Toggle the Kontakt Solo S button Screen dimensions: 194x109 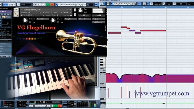(x=75, y=10)
